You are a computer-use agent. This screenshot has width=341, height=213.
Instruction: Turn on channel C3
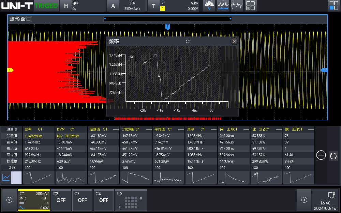pos(82,200)
